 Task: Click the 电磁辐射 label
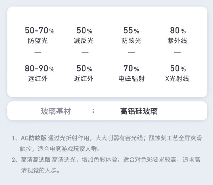point(131,79)
